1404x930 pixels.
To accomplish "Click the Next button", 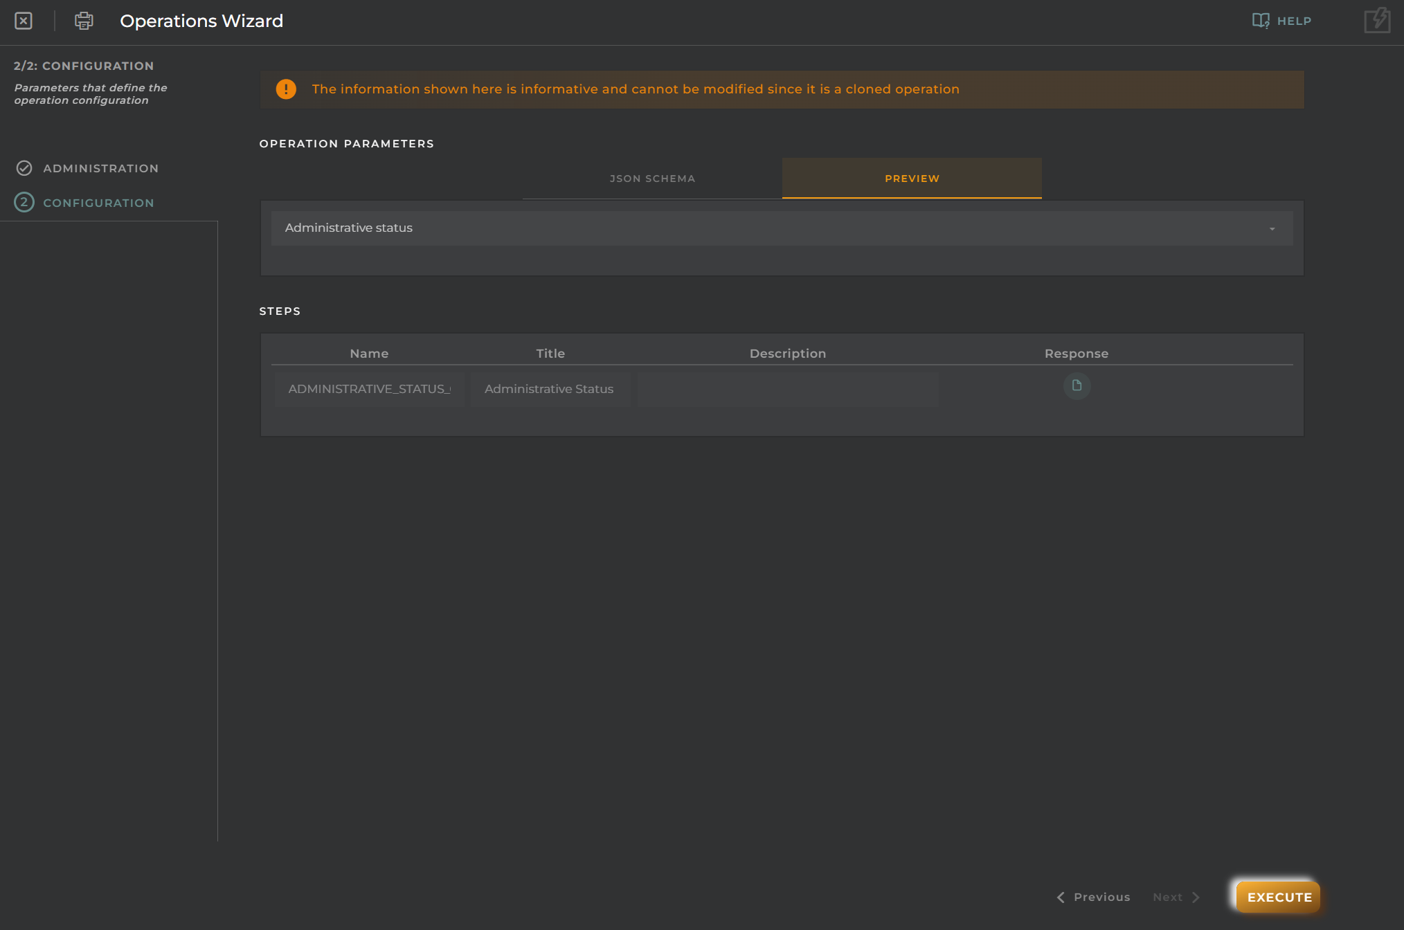I will pos(1176,897).
